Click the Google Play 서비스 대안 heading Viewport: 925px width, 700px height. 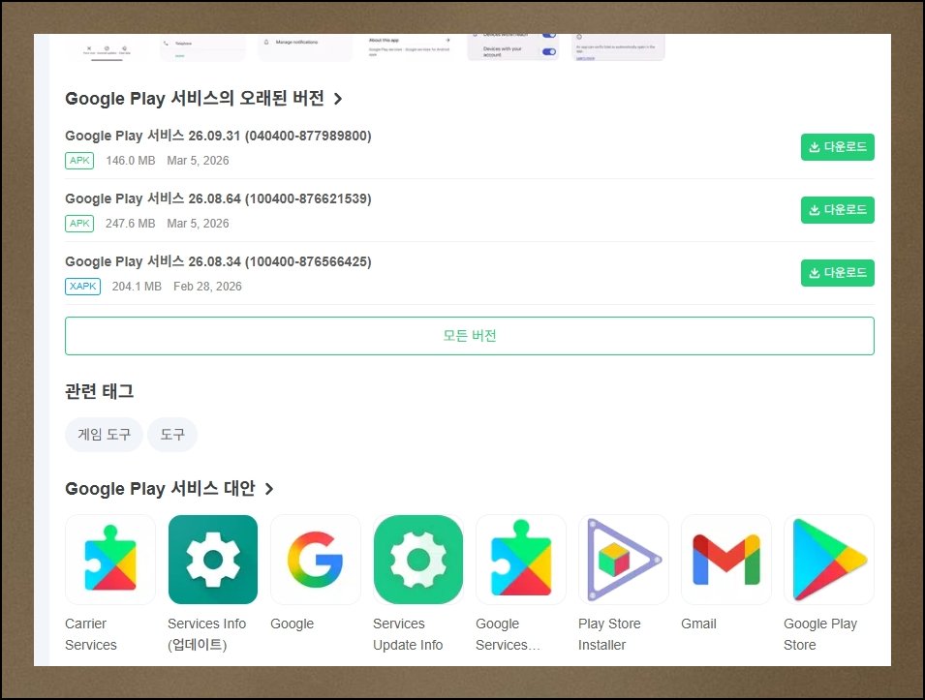pyautogui.click(x=160, y=489)
